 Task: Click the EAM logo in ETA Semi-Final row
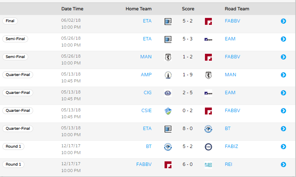pyautogui.click(x=208, y=39)
